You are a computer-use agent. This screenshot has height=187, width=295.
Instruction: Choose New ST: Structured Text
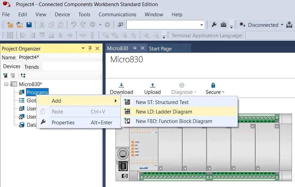point(179,102)
